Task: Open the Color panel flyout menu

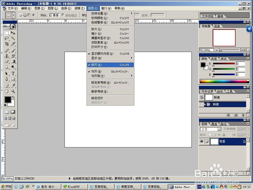Action: tap(248, 58)
